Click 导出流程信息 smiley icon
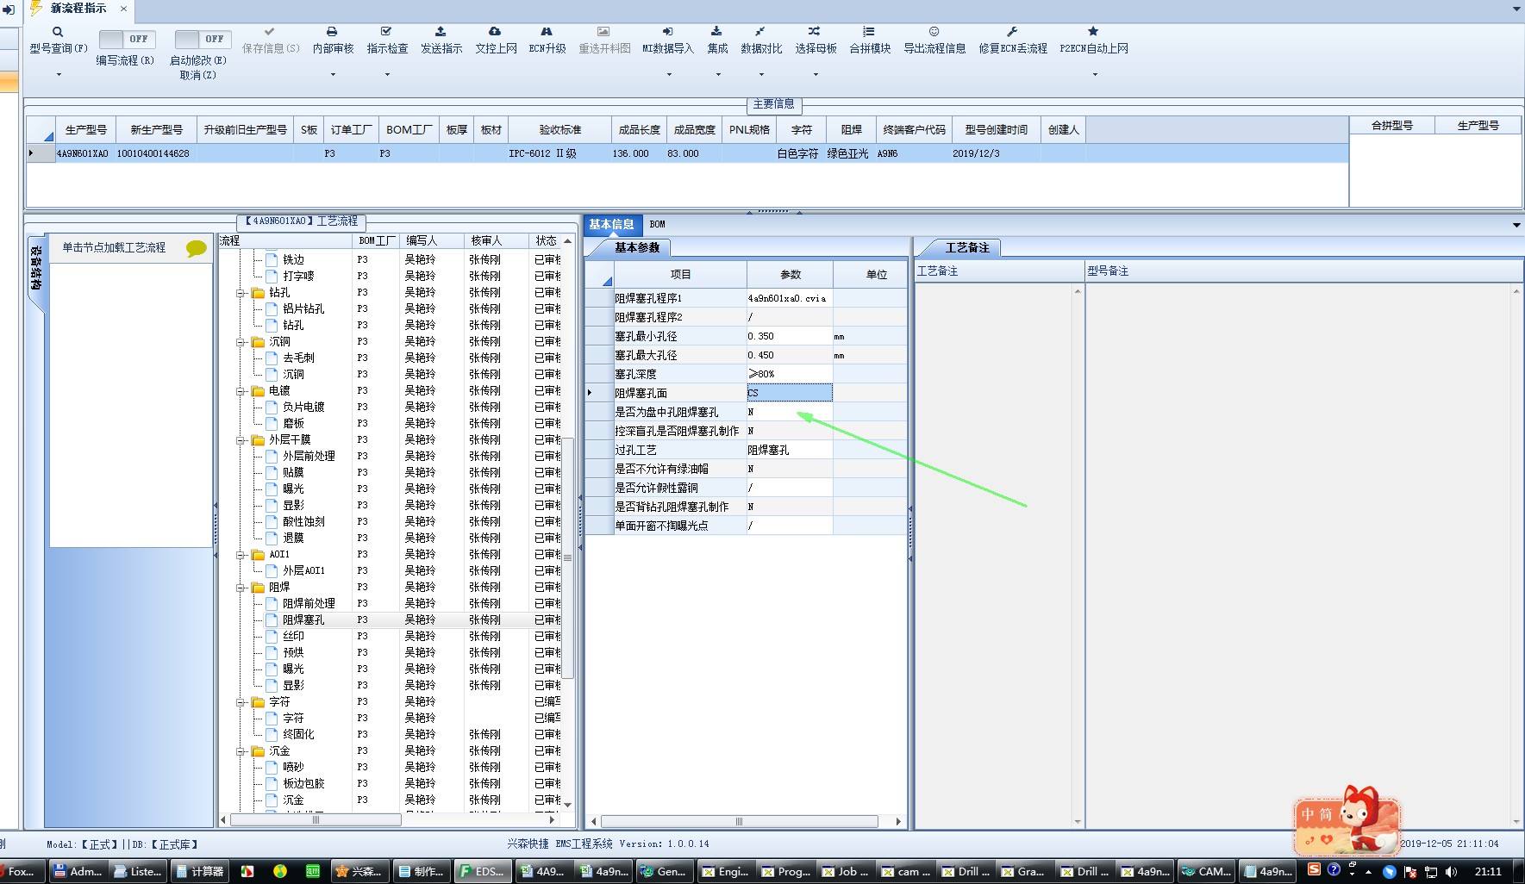This screenshot has height=884, width=1525. (934, 32)
